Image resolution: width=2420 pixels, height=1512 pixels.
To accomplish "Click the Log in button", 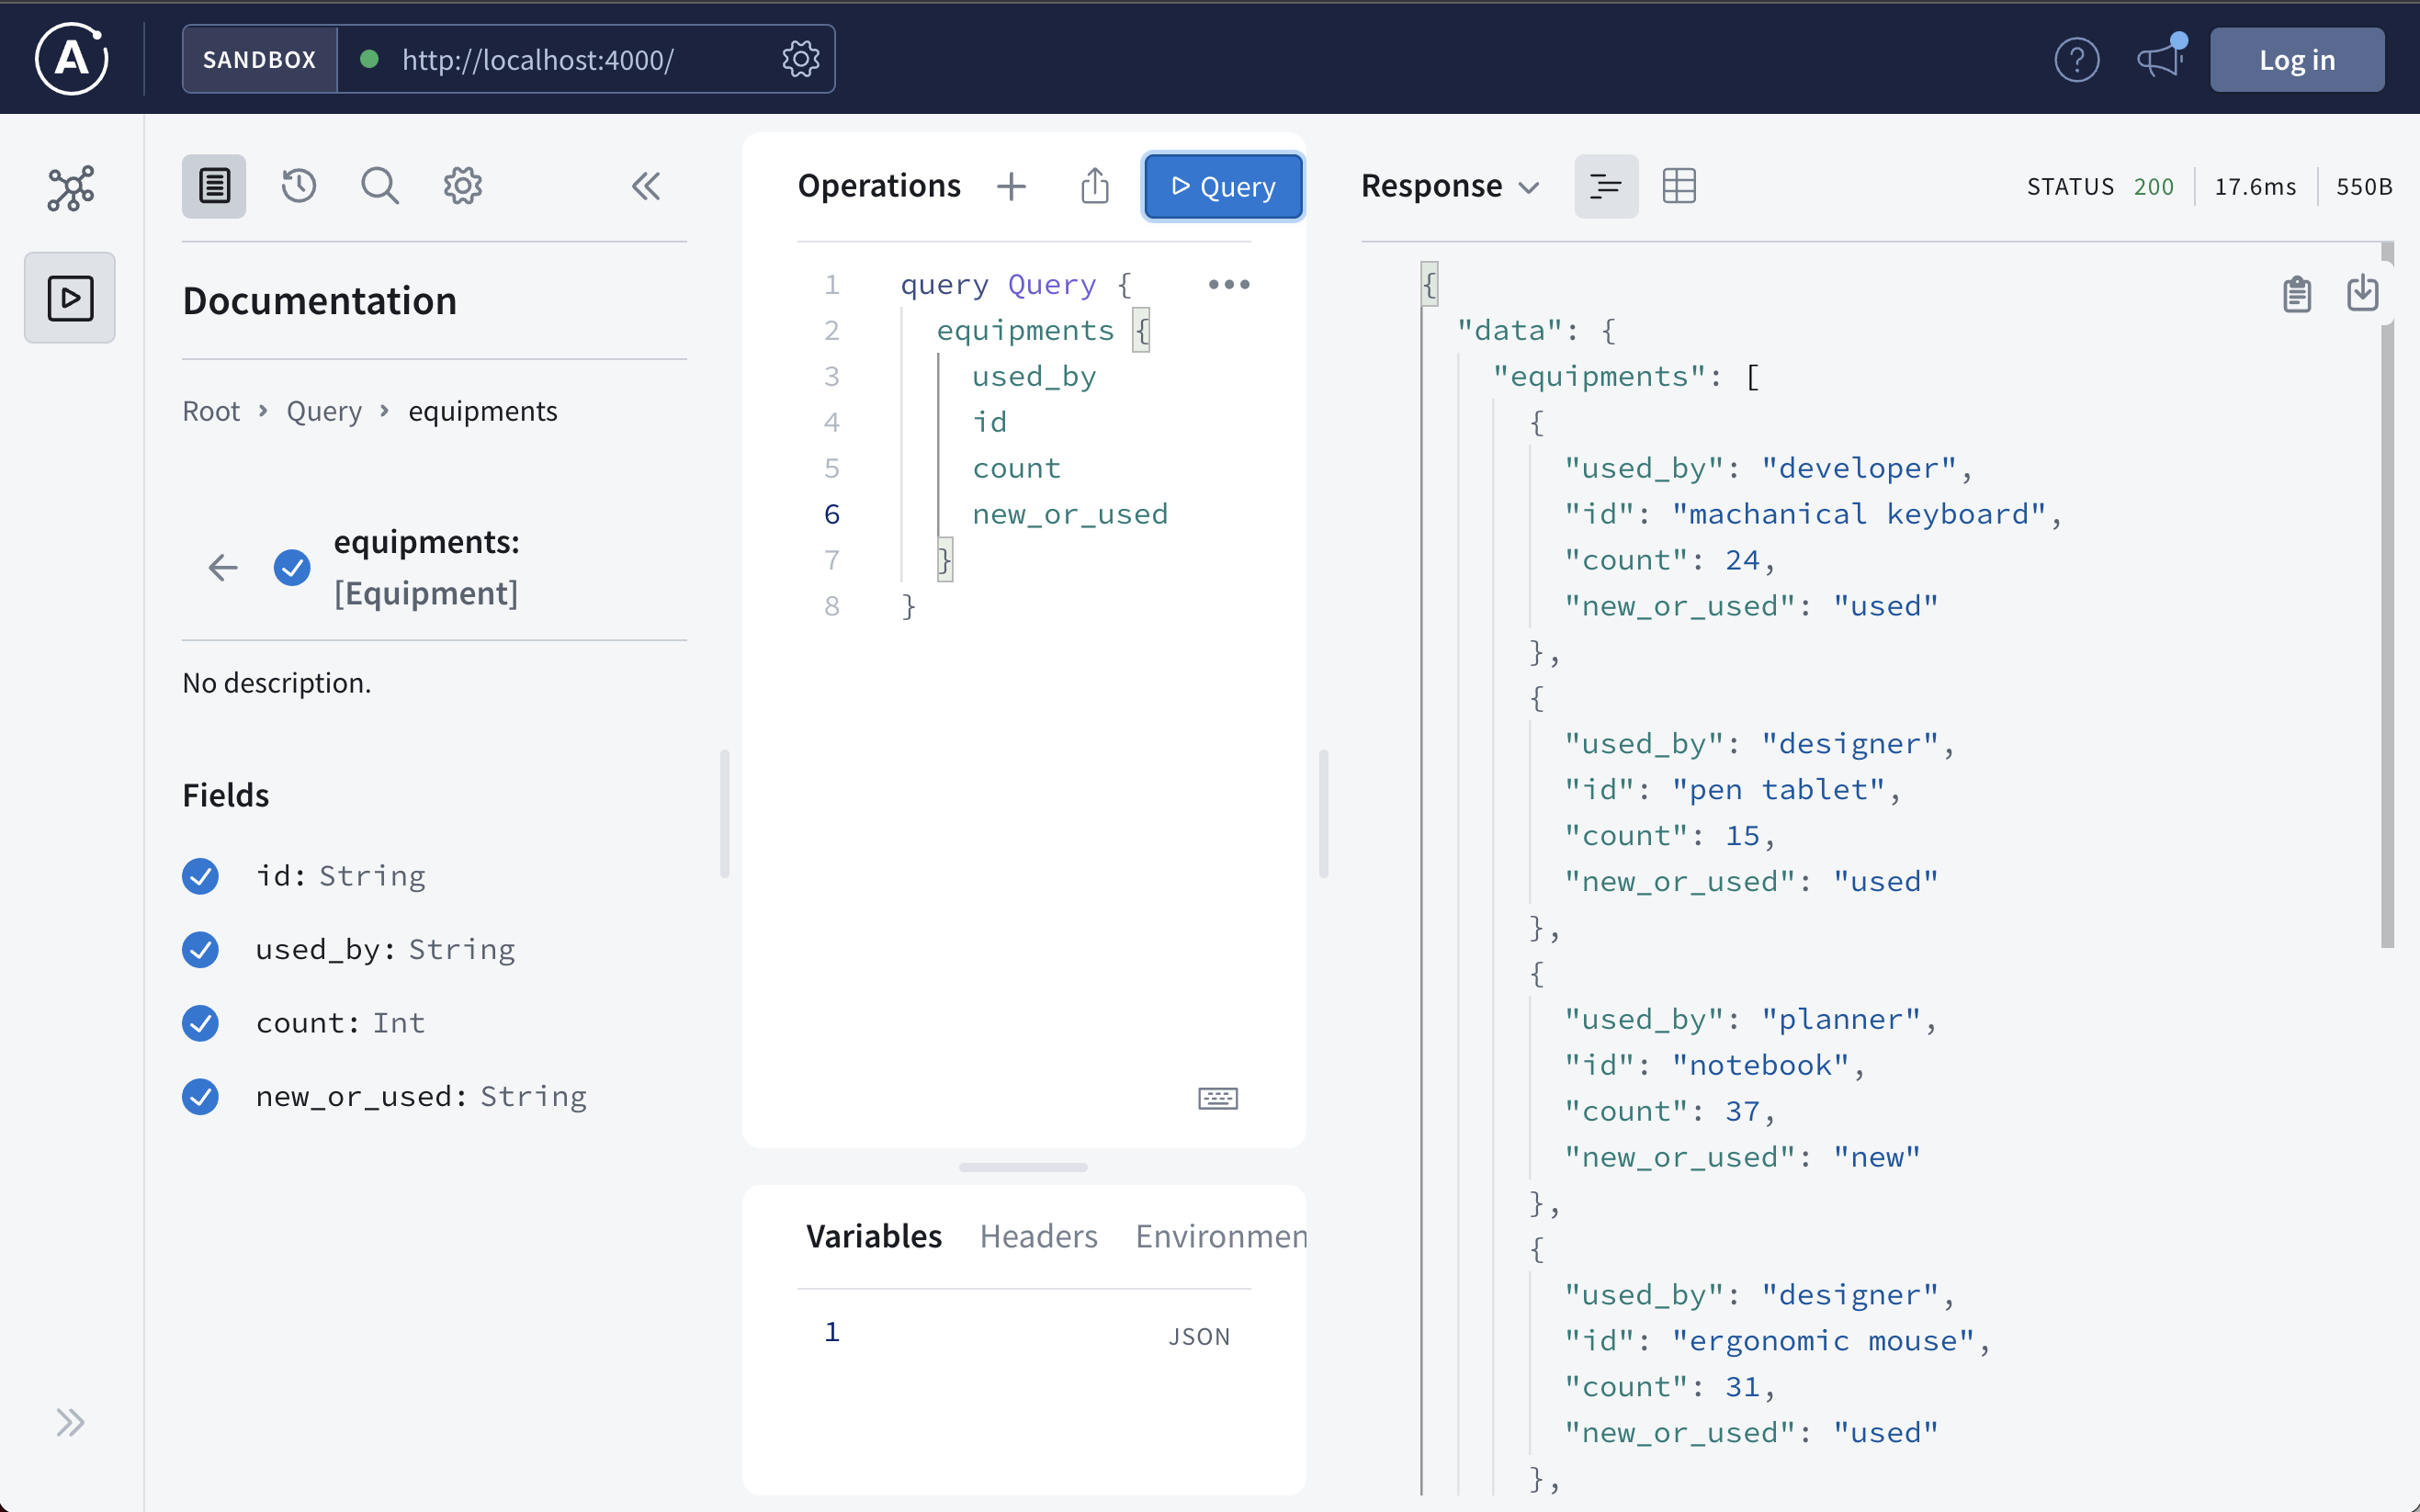I will 2296,60.
